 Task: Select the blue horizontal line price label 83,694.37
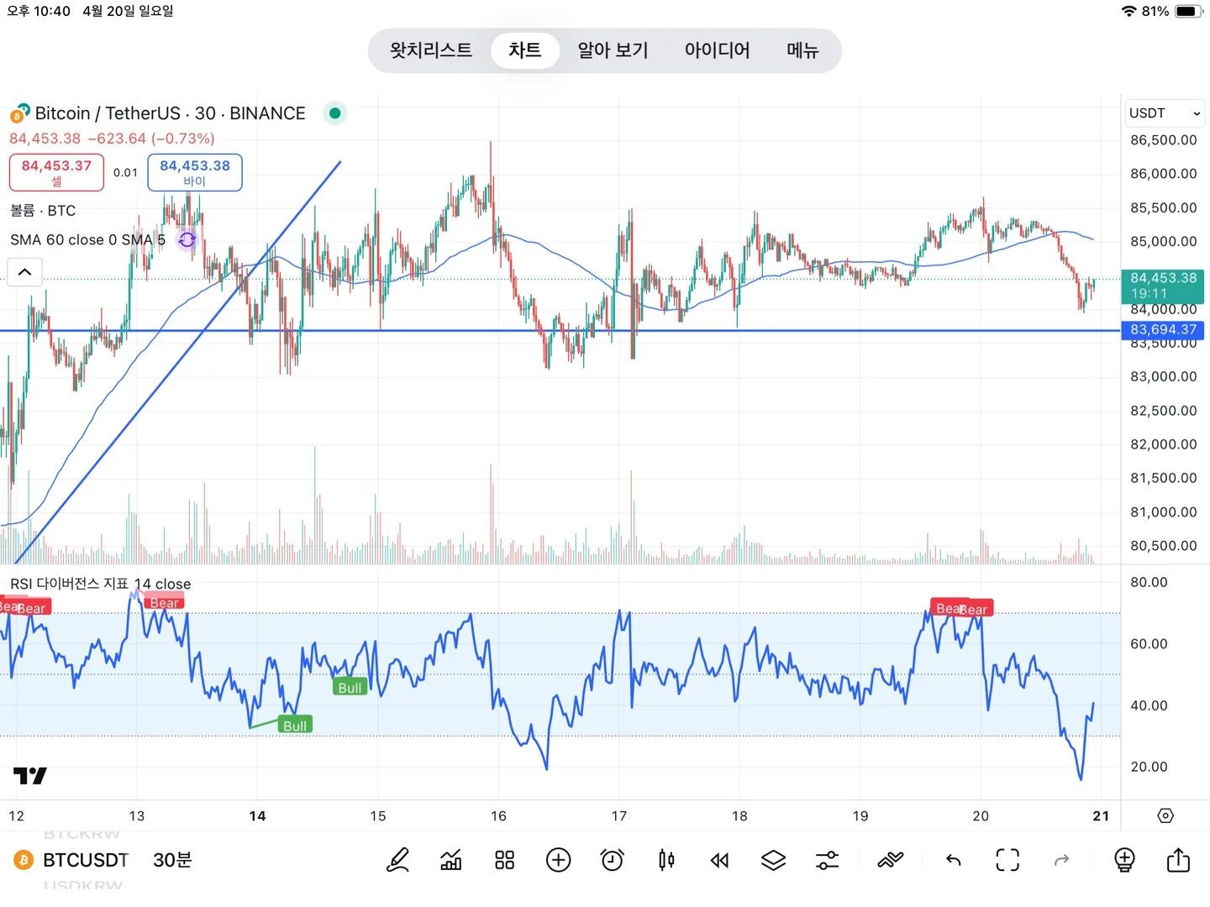(1163, 330)
